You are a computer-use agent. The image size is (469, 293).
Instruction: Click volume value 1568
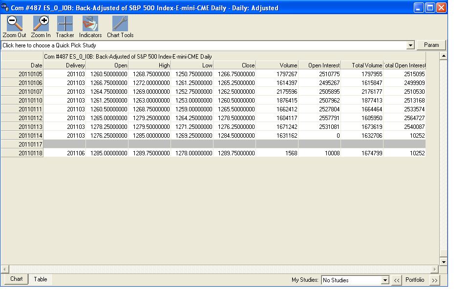click(277, 153)
